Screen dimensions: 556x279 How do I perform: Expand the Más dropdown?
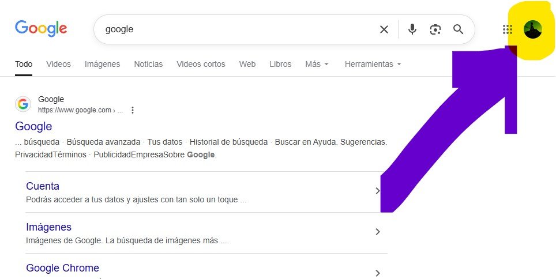317,64
